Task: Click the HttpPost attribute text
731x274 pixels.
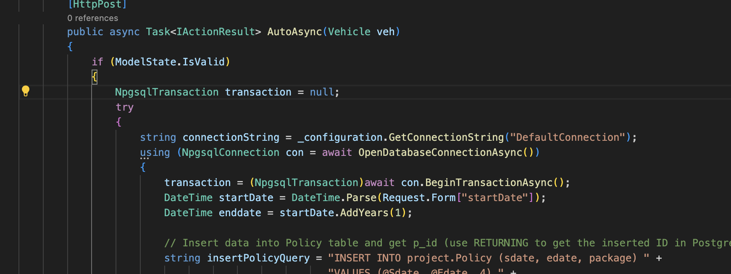Action: (x=97, y=5)
